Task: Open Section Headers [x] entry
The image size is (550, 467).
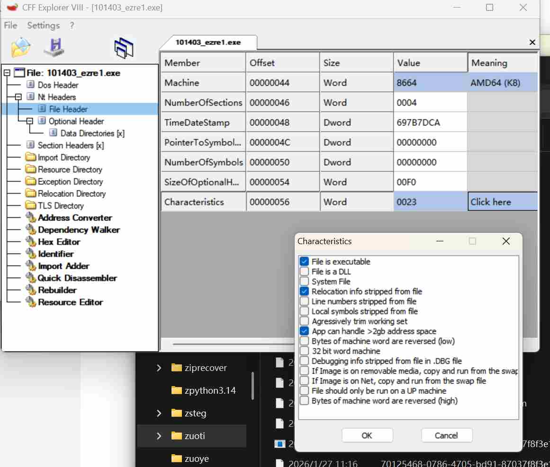Action: click(71, 145)
